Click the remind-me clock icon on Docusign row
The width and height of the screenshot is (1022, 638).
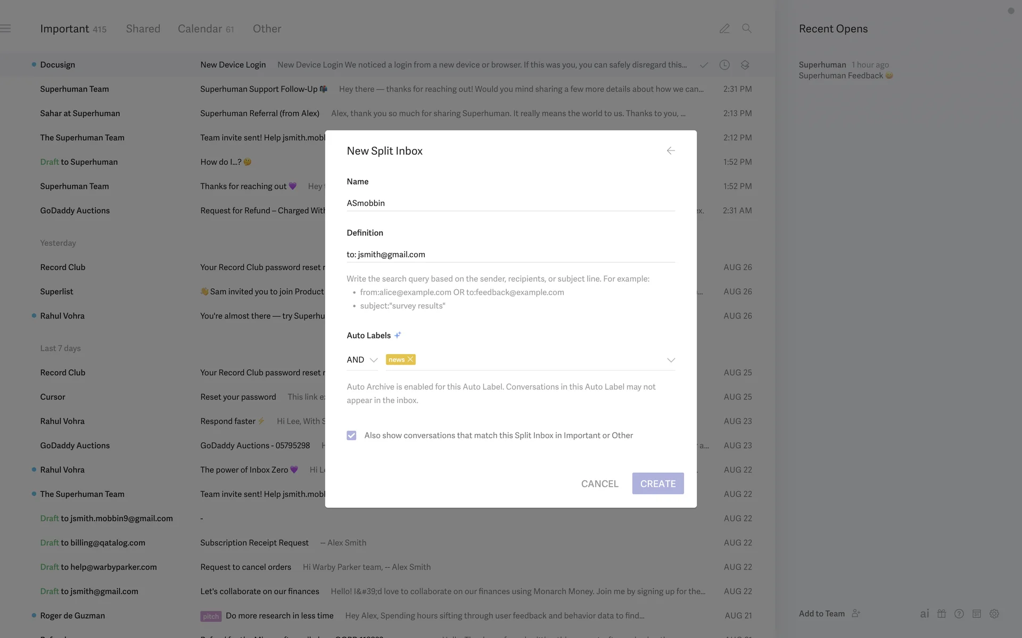pyautogui.click(x=724, y=65)
